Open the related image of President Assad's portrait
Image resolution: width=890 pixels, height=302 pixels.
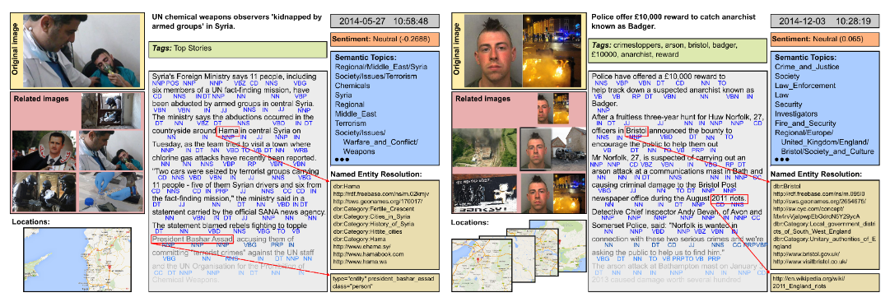tap(44, 151)
